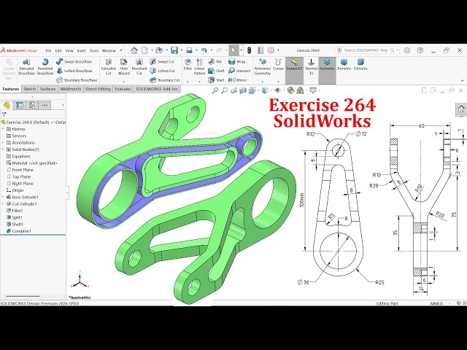Switch to the Sketch tab
This screenshot has width=467, height=350.
pos(29,89)
